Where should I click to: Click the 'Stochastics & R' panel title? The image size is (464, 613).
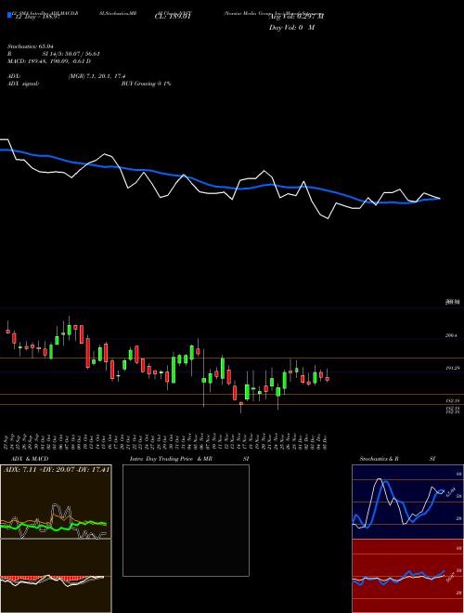coord(380,459)
